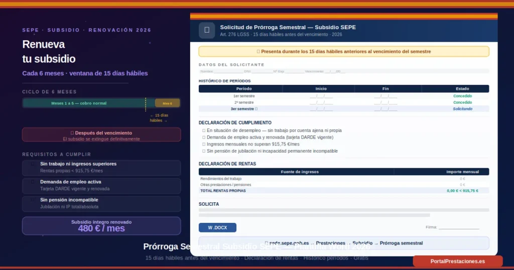514x270 pixels.
Task: Select the '2º semestre' row label
Action: pos(244,102)
